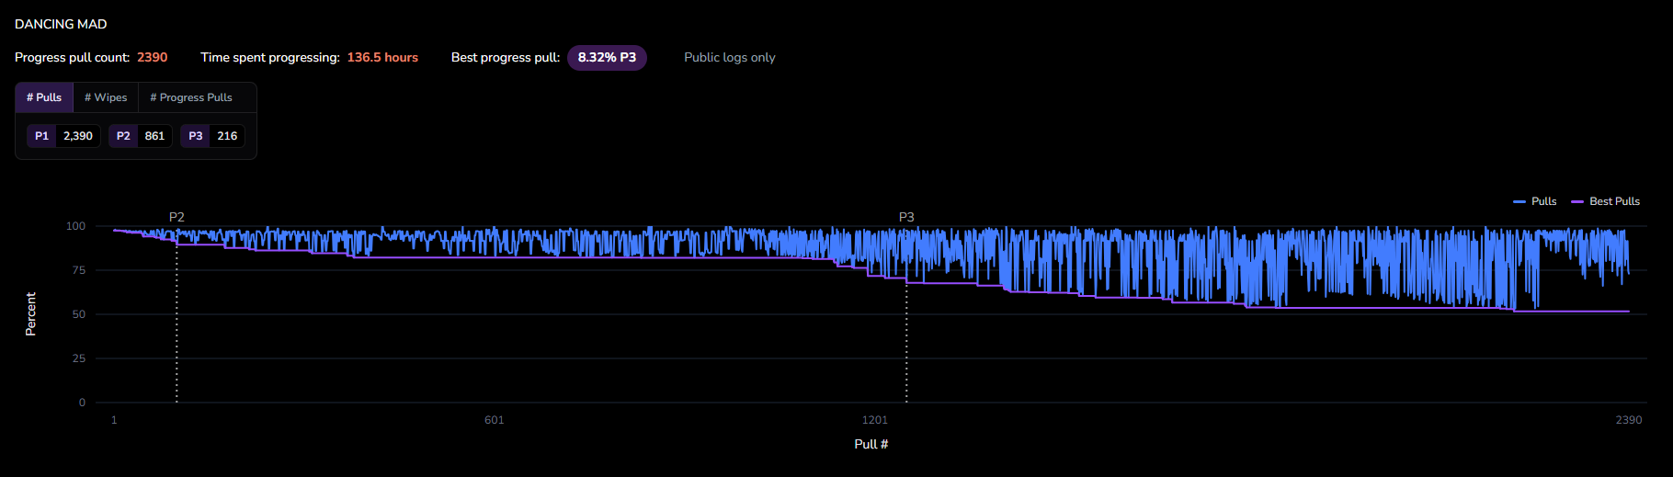This screenshot has width=1673, height=477.
Task: Click the progress pull count value 2390
Action: (x=153, y=57)
